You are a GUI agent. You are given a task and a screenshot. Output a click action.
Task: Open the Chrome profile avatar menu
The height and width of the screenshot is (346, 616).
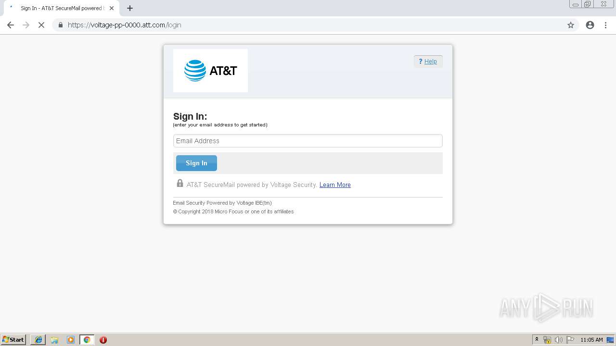click(x=590, y=25)
